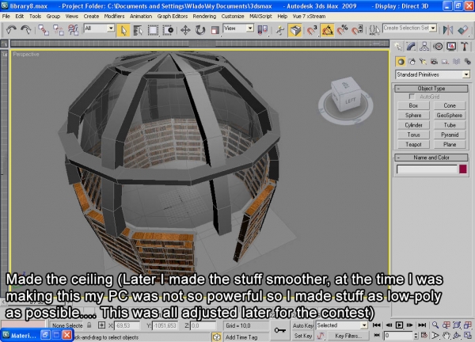Click the Redo arrow icon
Image resolution: width=475 pixels, height=342 pixels.
[x=26, y=29]
